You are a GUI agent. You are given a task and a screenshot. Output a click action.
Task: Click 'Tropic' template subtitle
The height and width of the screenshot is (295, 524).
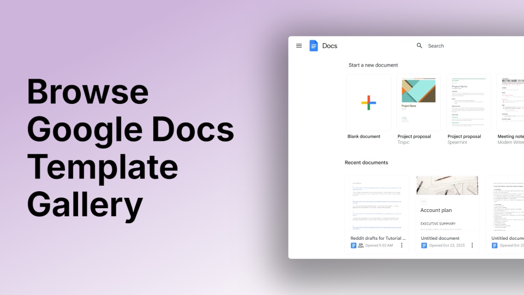[x=403, y=143]
